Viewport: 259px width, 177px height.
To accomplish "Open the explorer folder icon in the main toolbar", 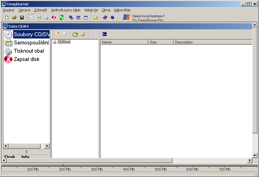I will pos(95,18).
